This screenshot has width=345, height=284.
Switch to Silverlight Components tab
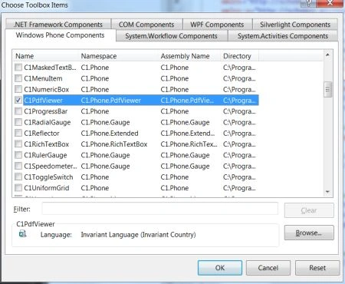(295, 25)
